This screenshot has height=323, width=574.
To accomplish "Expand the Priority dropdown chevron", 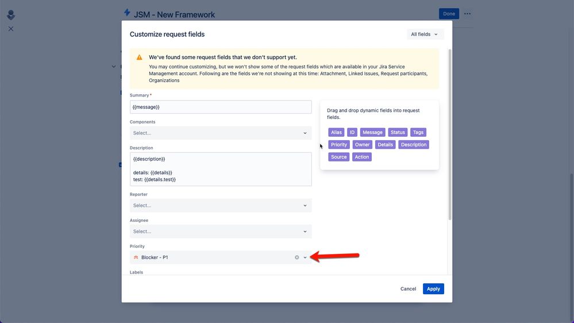I will 305,257.
